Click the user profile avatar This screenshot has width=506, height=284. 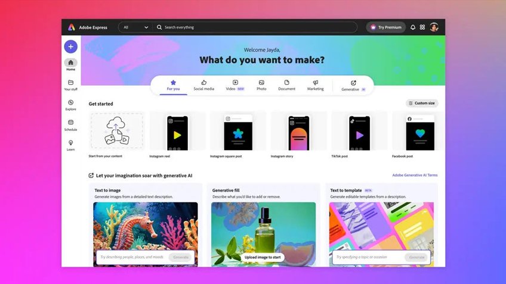tap(434, 27)
